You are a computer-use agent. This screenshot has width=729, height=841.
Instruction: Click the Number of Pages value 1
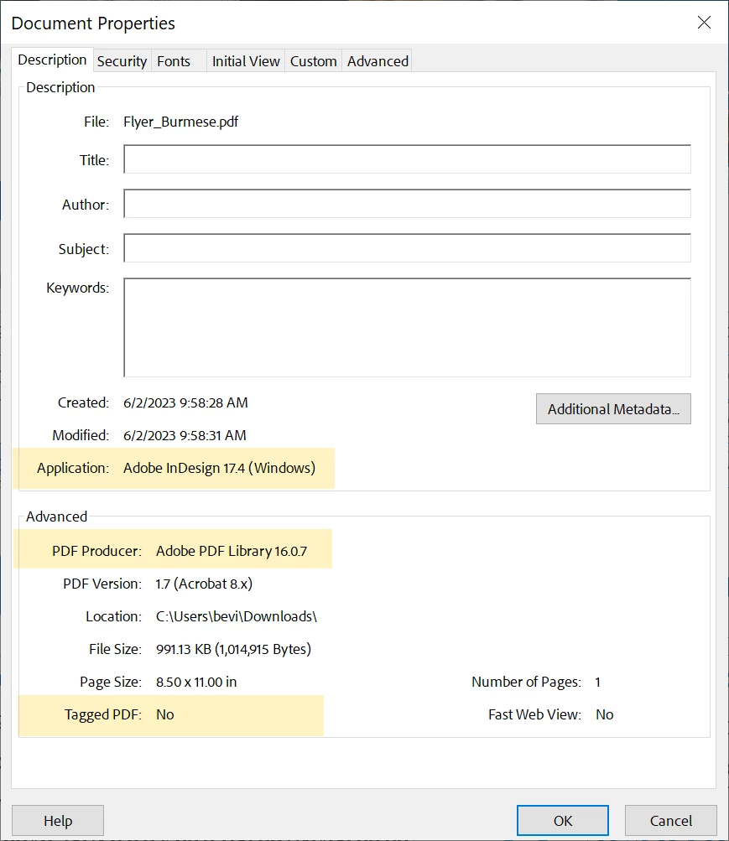coord(597,683)
